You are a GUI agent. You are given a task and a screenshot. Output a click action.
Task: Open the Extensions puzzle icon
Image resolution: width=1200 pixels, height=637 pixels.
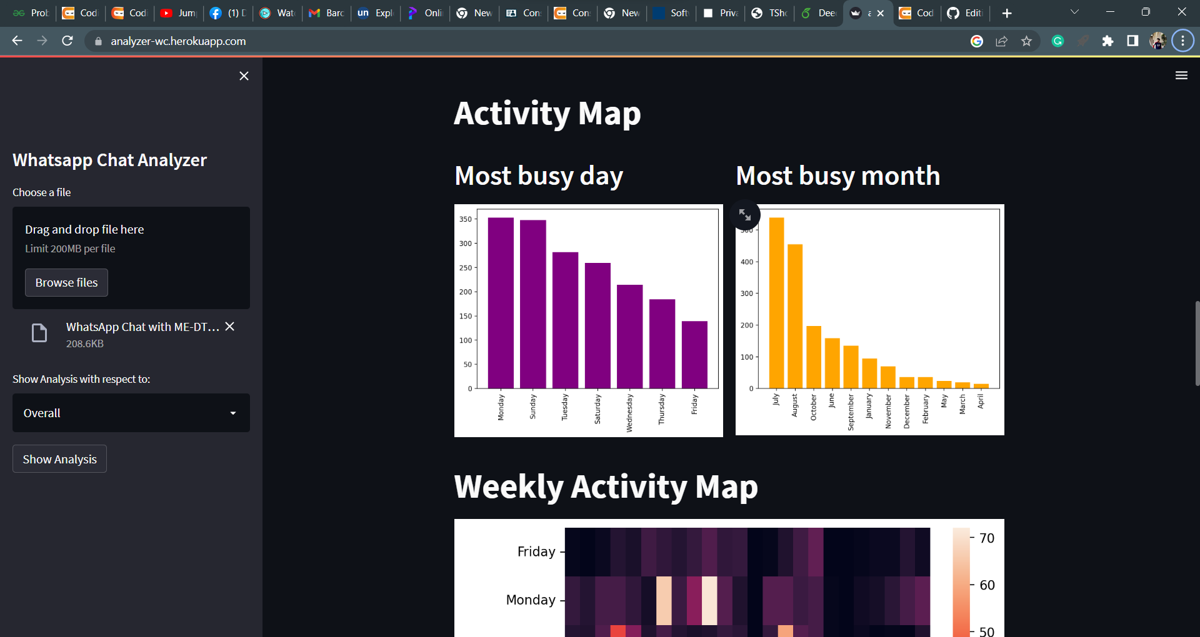coord(1107,41)
